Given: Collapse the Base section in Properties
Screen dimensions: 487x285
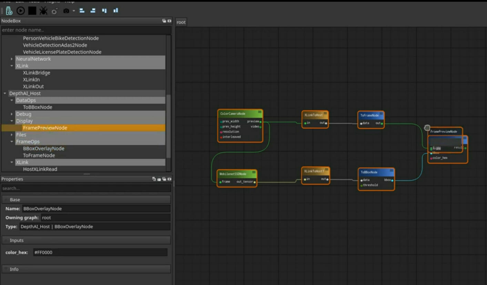Looking at the screenshot, I should (86, 200).
